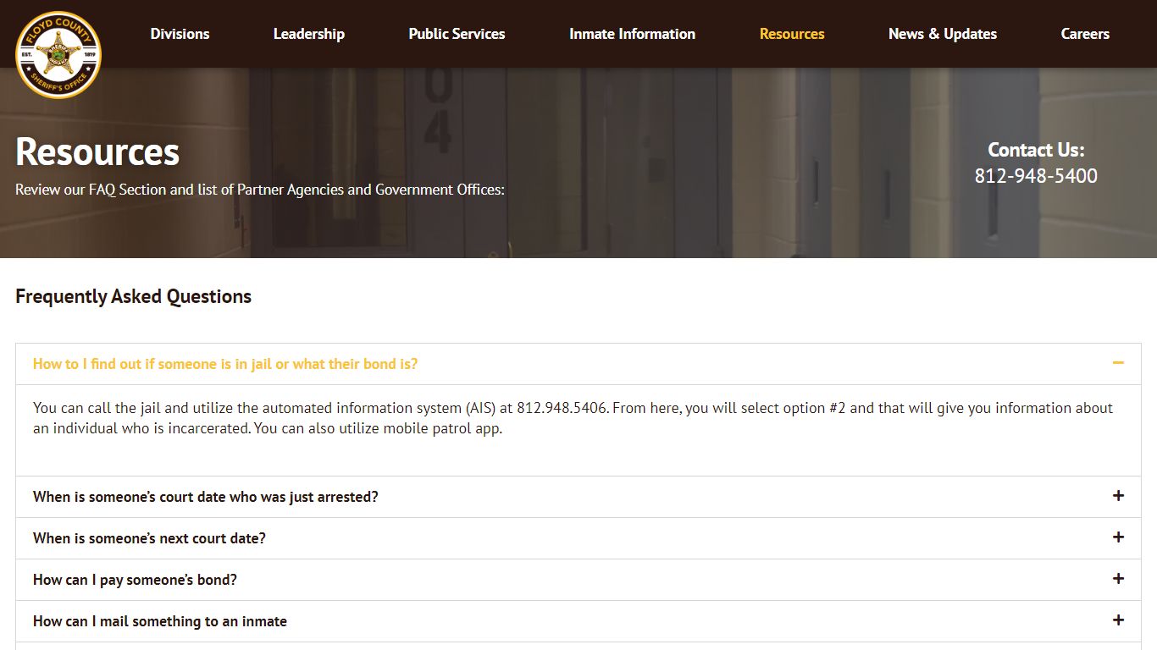Collapse the minus icon on jail bond question
The height and width of the screenshot is (650, 1157).
click(x=1118, y=363)
